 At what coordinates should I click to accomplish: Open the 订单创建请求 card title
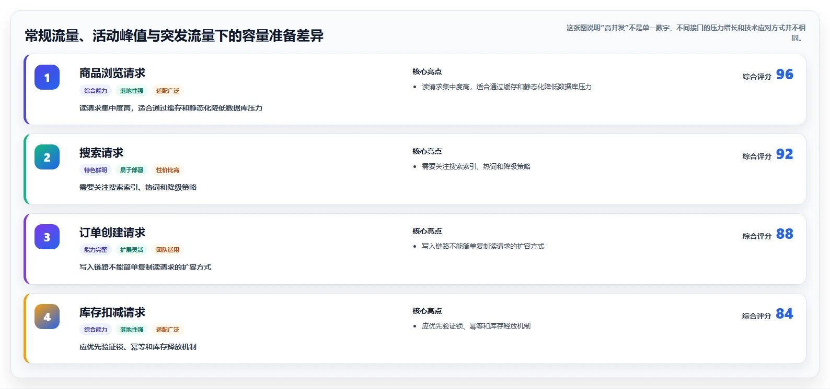tap(112, 233)
